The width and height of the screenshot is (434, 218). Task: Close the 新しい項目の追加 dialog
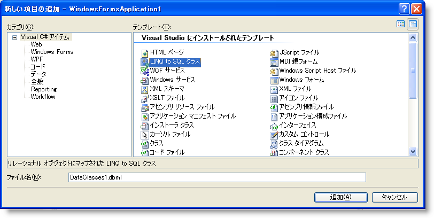[x=416, y=9]
